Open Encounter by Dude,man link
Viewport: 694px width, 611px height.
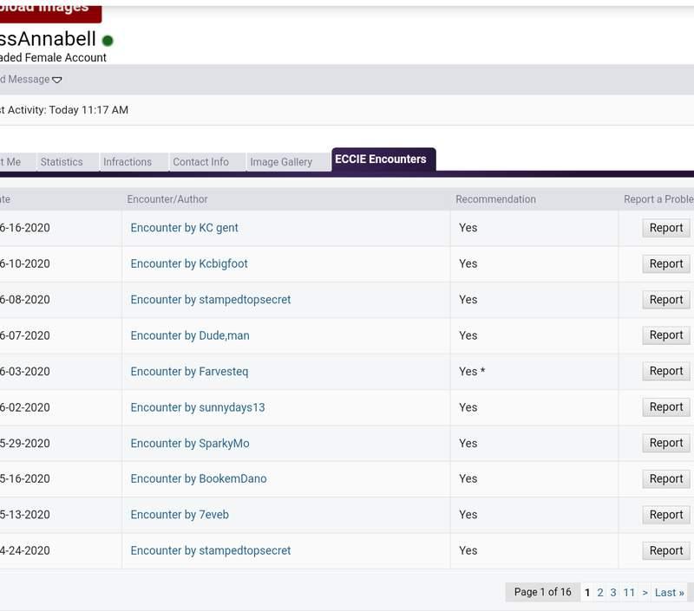(189, 335)
